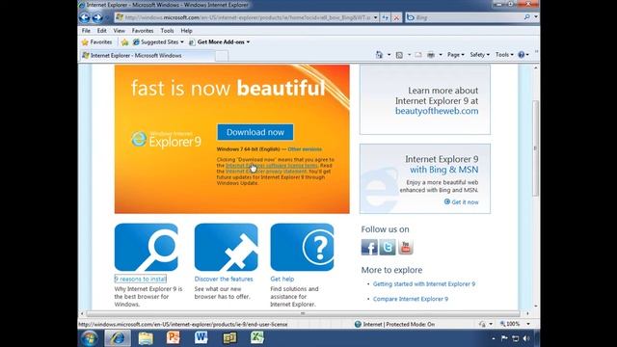Expand the Home button dropdown arrow
Viewport: 617px width, 347px height.
(389, 55)
